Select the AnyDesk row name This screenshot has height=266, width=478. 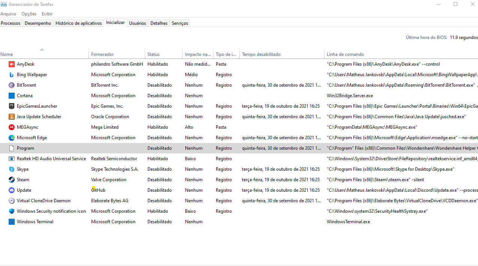(26, 64)
